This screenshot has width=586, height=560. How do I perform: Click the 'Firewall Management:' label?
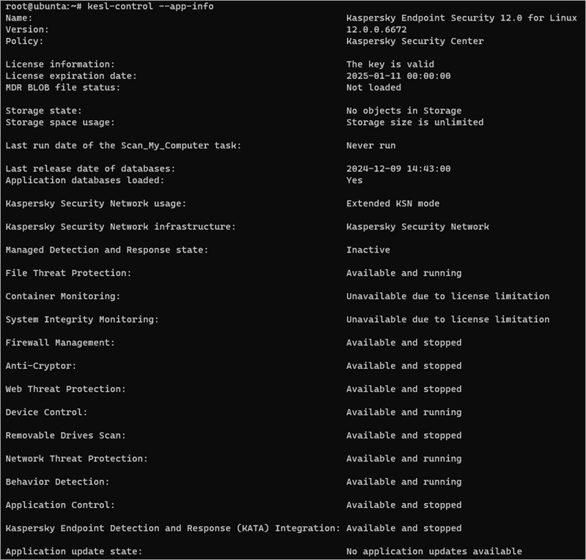pyautogui.click(x=60, y=343)
